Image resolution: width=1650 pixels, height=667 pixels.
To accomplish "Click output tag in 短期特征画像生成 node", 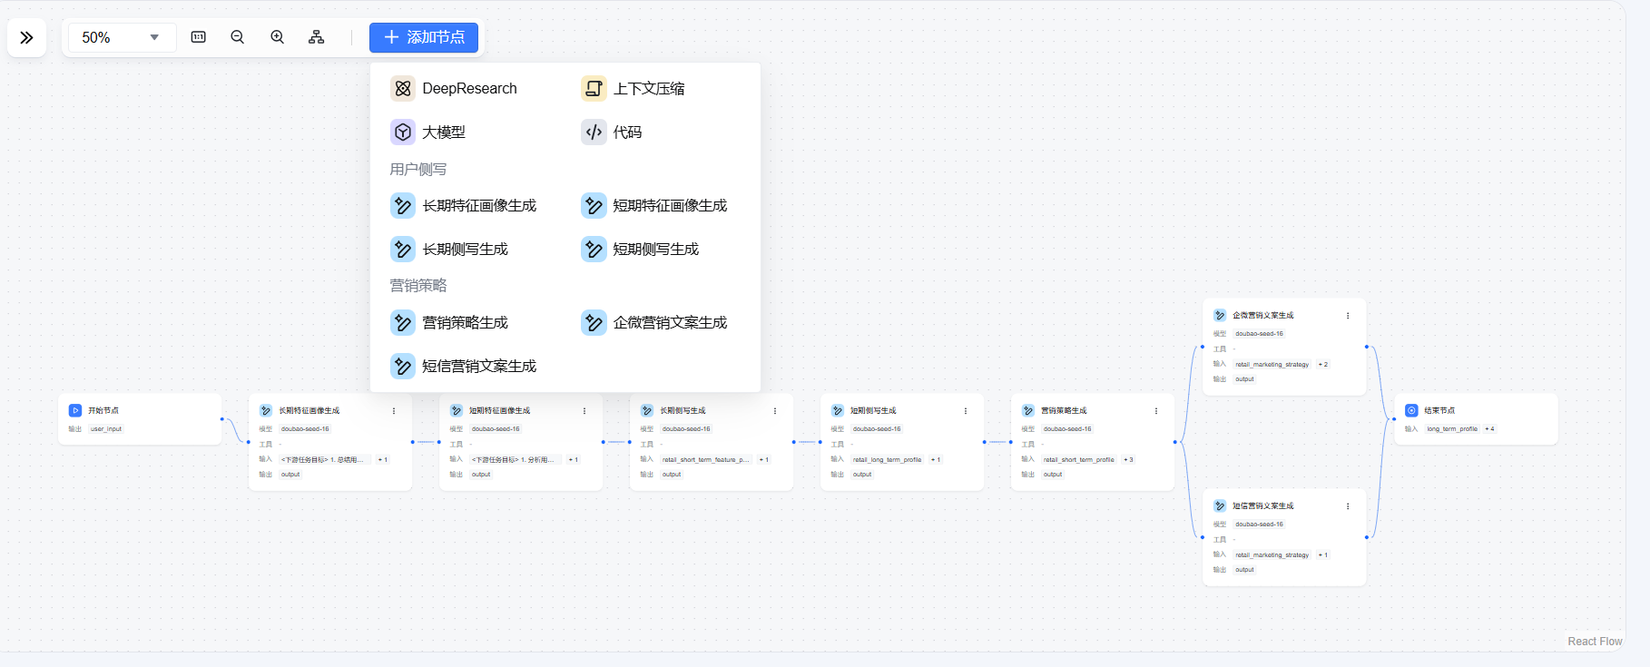I will click(481, 475).
